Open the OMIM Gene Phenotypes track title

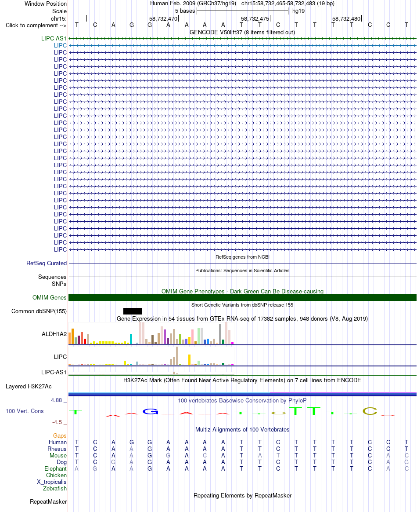(x=242, y=291)
